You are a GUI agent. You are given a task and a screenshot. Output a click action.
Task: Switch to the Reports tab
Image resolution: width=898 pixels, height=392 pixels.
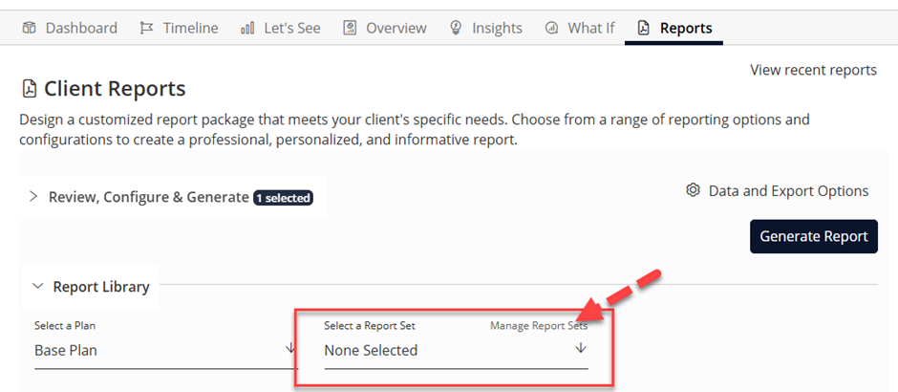click(674, 28)
